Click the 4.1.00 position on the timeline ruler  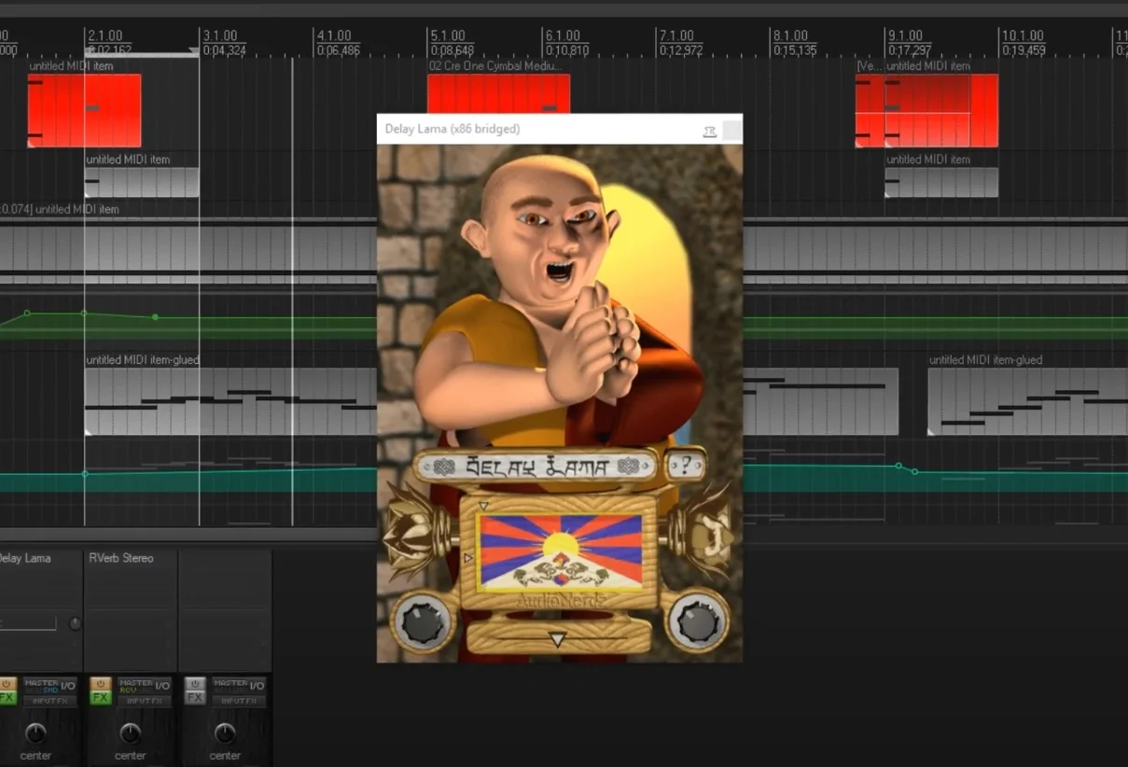pyautogui.click(x=334, y=36)
